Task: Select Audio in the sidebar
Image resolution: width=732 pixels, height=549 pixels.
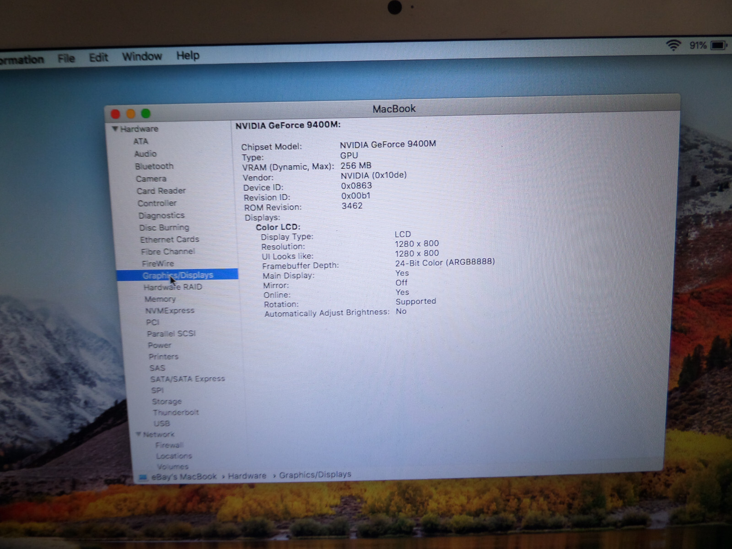Action: point(145,154)
